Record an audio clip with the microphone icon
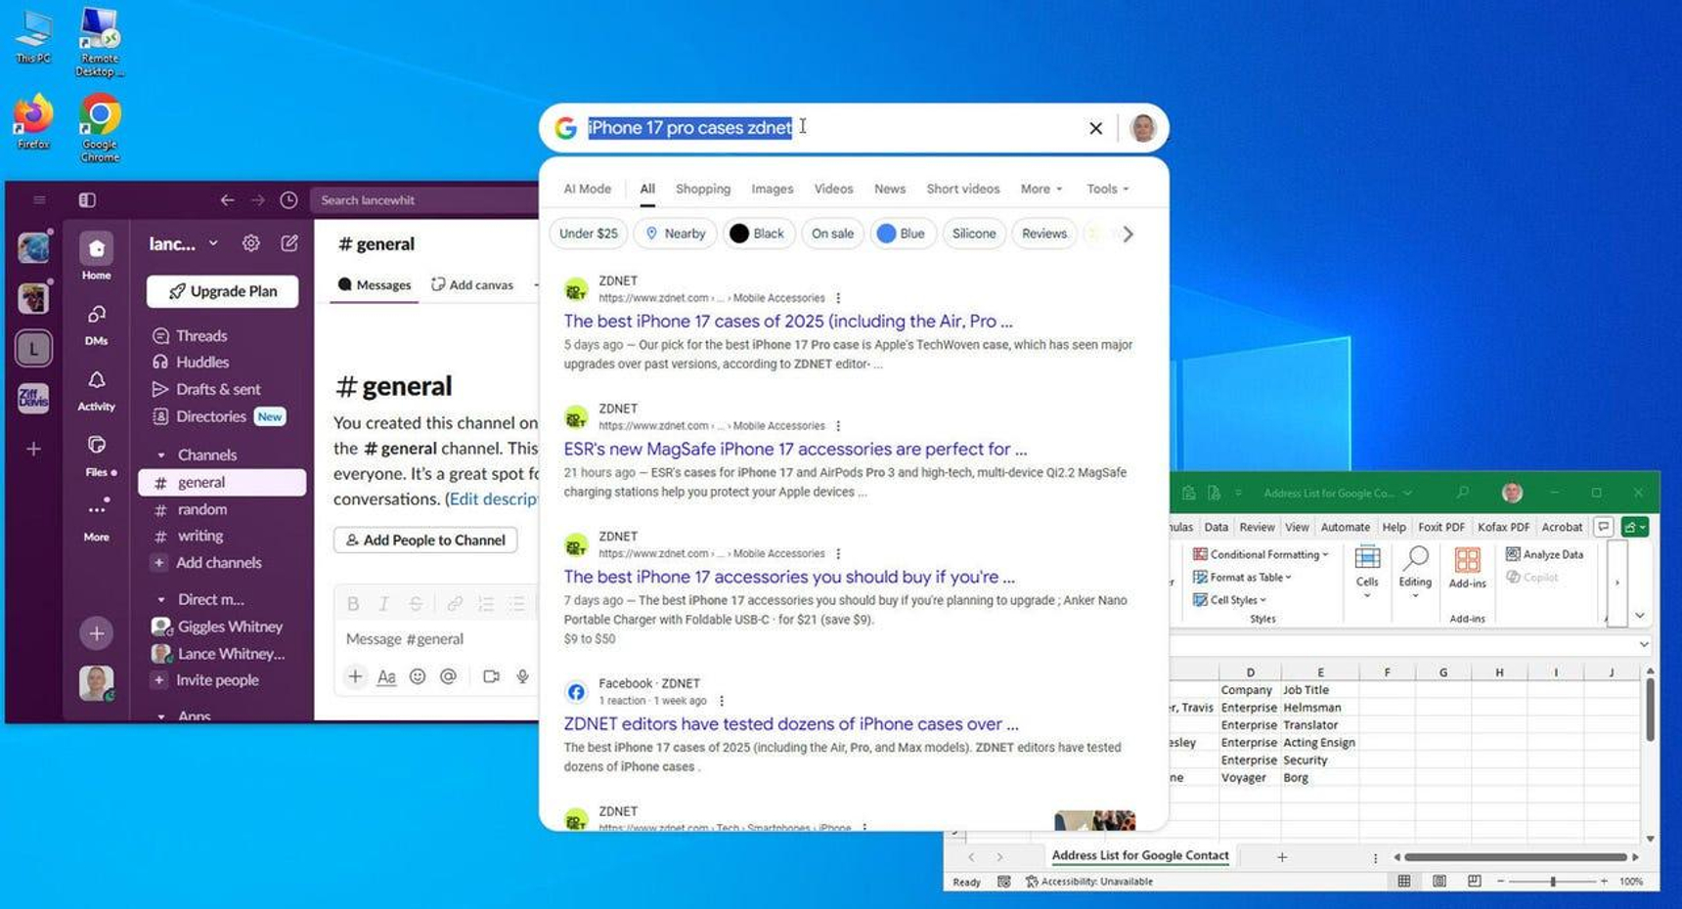This screenshot has height=909, width=1682. point(521,675)
